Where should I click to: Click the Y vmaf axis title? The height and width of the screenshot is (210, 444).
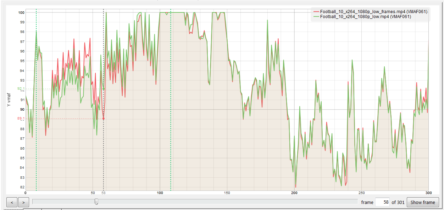(9, 100)
